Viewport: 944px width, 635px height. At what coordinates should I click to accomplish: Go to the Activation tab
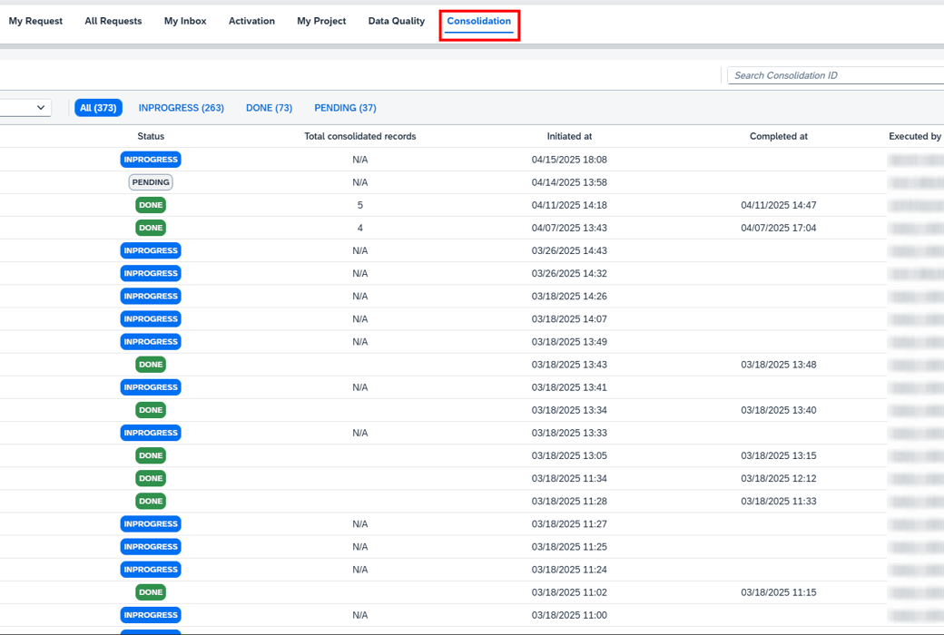251,21
